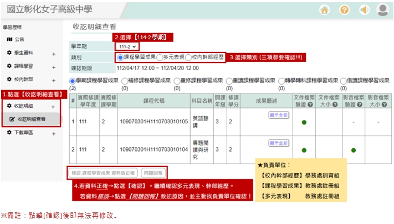This screenshot has width=394, height=224.
Task: Open 學生資料 sidebar menu
Action: click(23, 53)
